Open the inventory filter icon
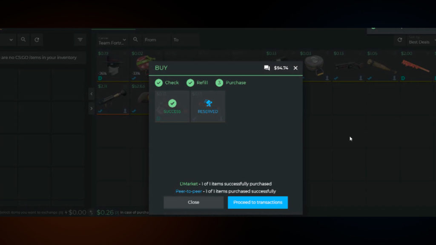436x245 pixels. 80,40
